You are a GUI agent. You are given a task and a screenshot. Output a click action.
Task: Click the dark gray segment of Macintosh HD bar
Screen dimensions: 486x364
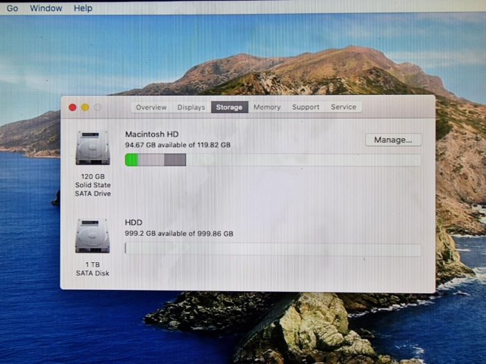tap(175, 160)
